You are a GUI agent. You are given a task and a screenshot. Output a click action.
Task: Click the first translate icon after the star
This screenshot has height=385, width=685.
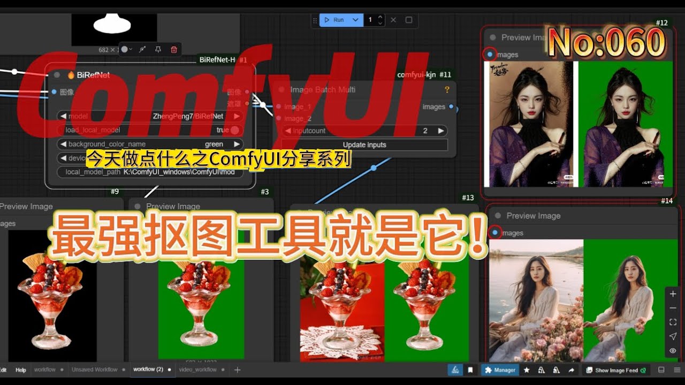tap(542, 369)
